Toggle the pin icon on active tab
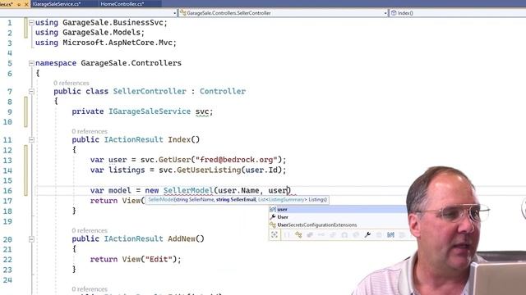The height and width of the screenshot is (295, 526). pos(18,4)
